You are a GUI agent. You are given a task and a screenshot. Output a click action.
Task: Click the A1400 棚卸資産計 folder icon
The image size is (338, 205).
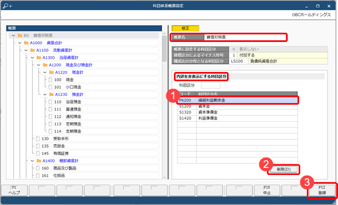[39, 161]
